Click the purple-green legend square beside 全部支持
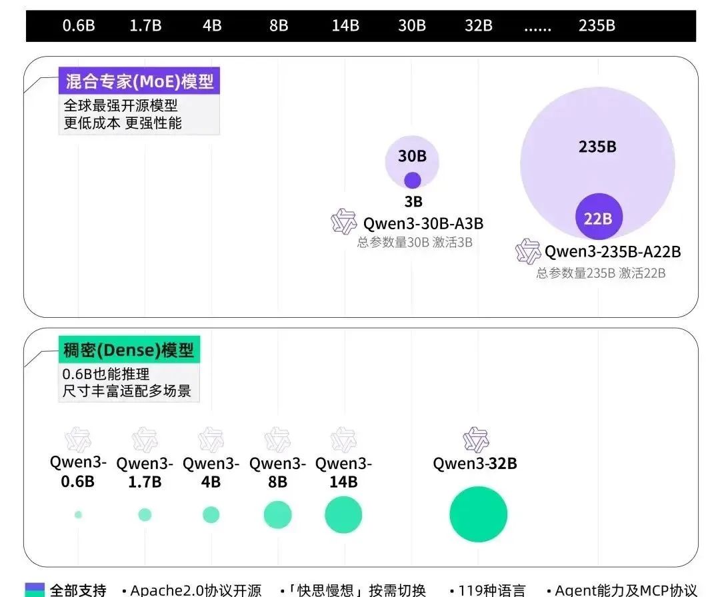The image size is (720, 597). (35, 590)
